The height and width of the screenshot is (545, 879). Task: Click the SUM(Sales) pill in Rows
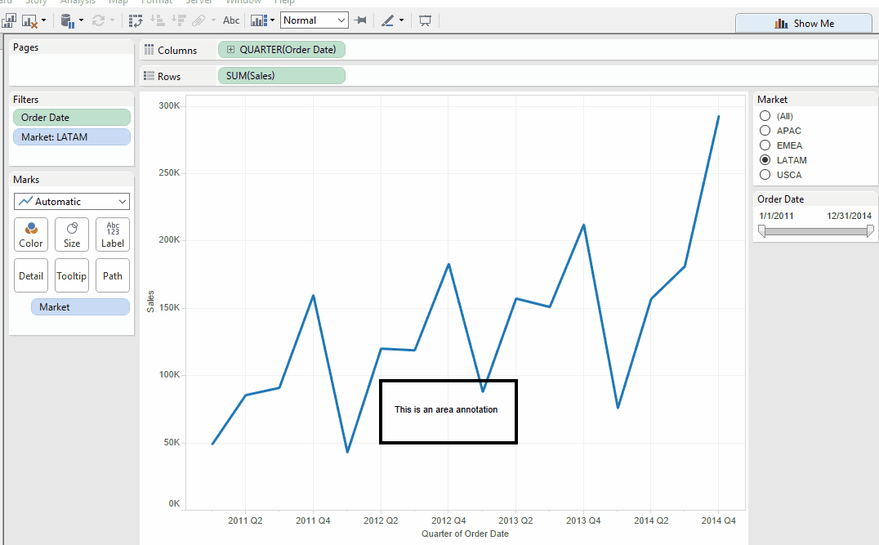coord(281,76)
